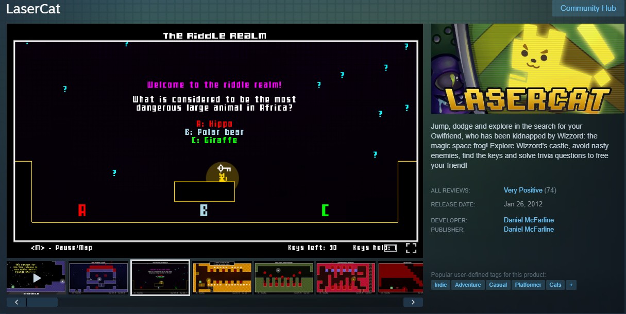Viewport: 626px width, 314px height.
Task: Click the right arrow of thumbnail strip
Action: click(413, 302)
